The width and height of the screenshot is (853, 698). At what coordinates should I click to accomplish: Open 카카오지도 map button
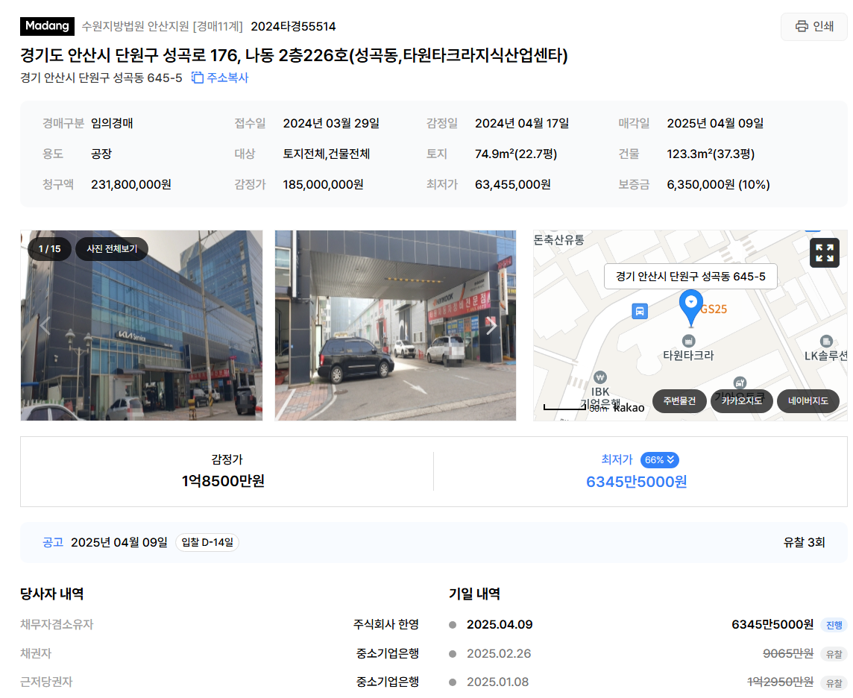[741, 401]
